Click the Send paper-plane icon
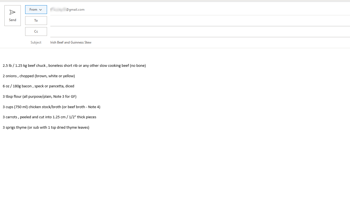Image resolution: width=350 pixels, height=219 pixels. pos(12,12)
